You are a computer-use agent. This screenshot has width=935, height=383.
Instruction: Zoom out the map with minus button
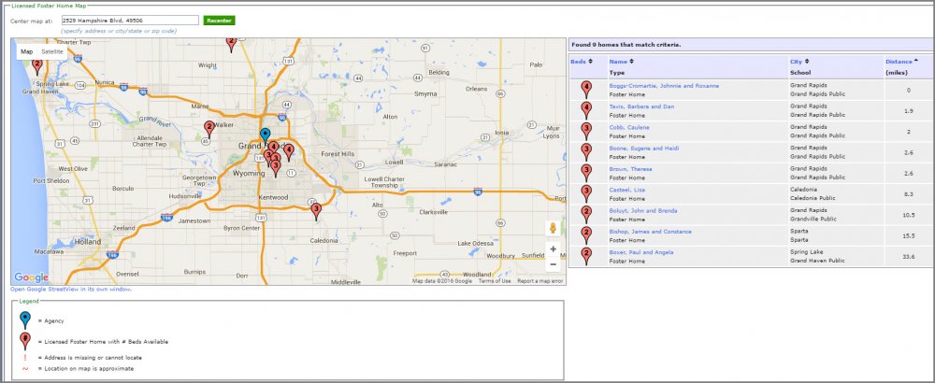(x=553, y=263)
